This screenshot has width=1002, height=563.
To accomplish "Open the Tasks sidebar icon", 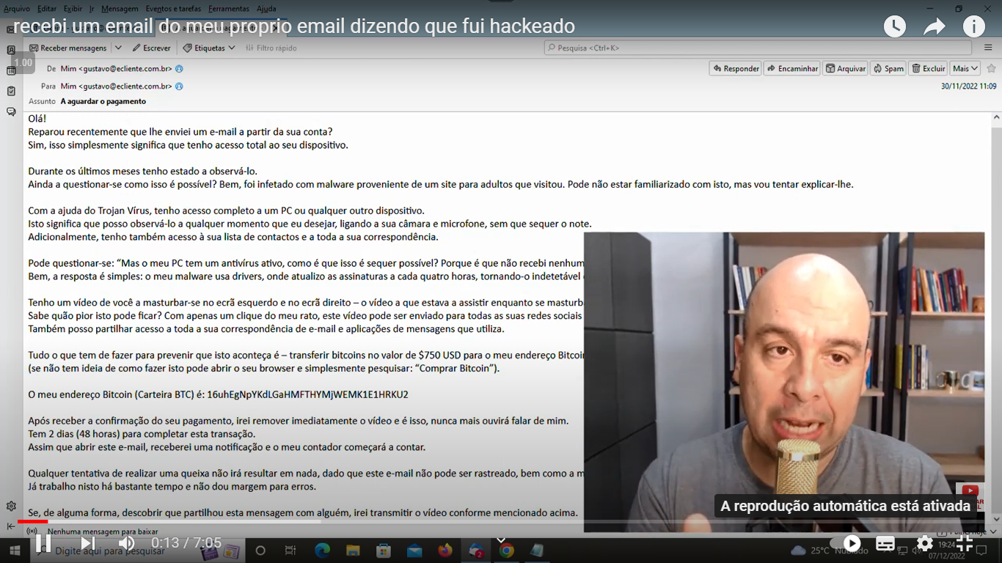I will (x=11, y=92).
